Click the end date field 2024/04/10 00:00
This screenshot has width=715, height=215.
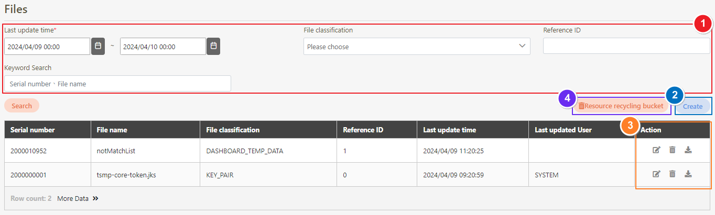[x=162, y=47]
